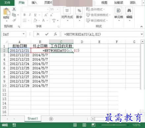Open the 单元格 cells group
145x128 pixels.
tap(119, 14)
